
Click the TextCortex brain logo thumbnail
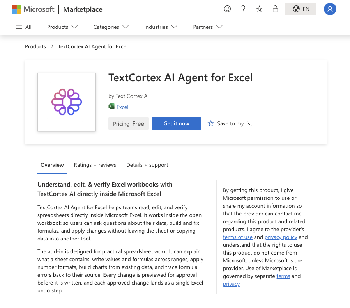point(67,102)
